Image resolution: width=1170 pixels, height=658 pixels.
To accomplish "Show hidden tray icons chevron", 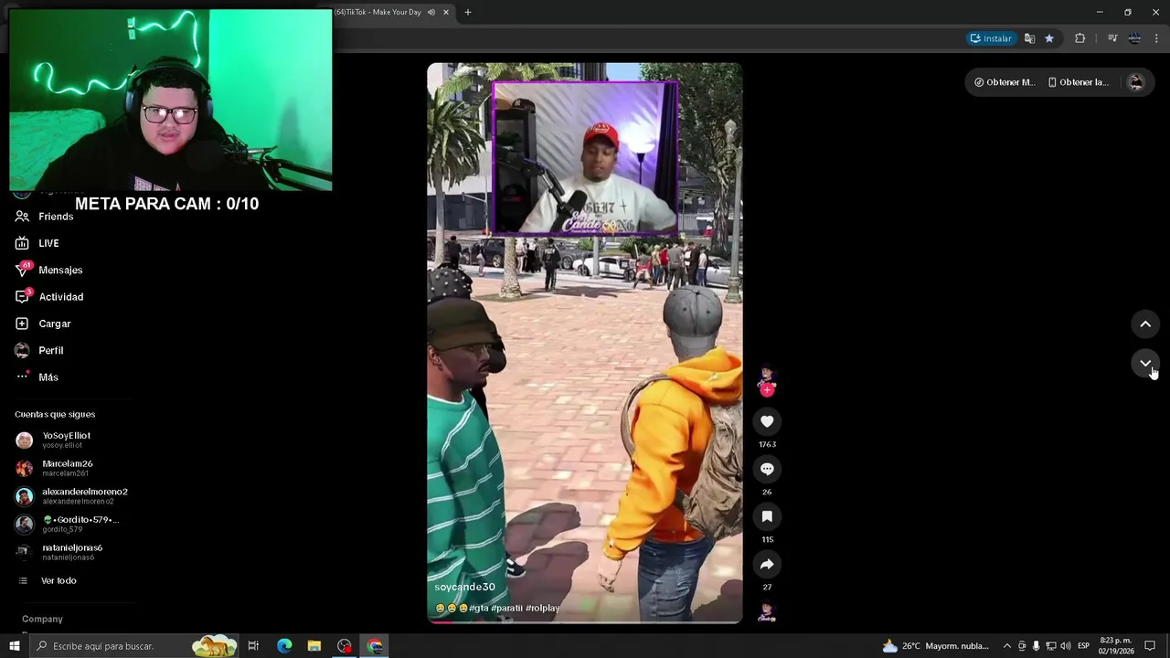I will (x=1006, y=646).
